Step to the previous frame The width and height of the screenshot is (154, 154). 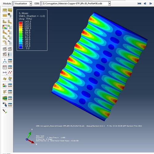[x=145, y=4]
